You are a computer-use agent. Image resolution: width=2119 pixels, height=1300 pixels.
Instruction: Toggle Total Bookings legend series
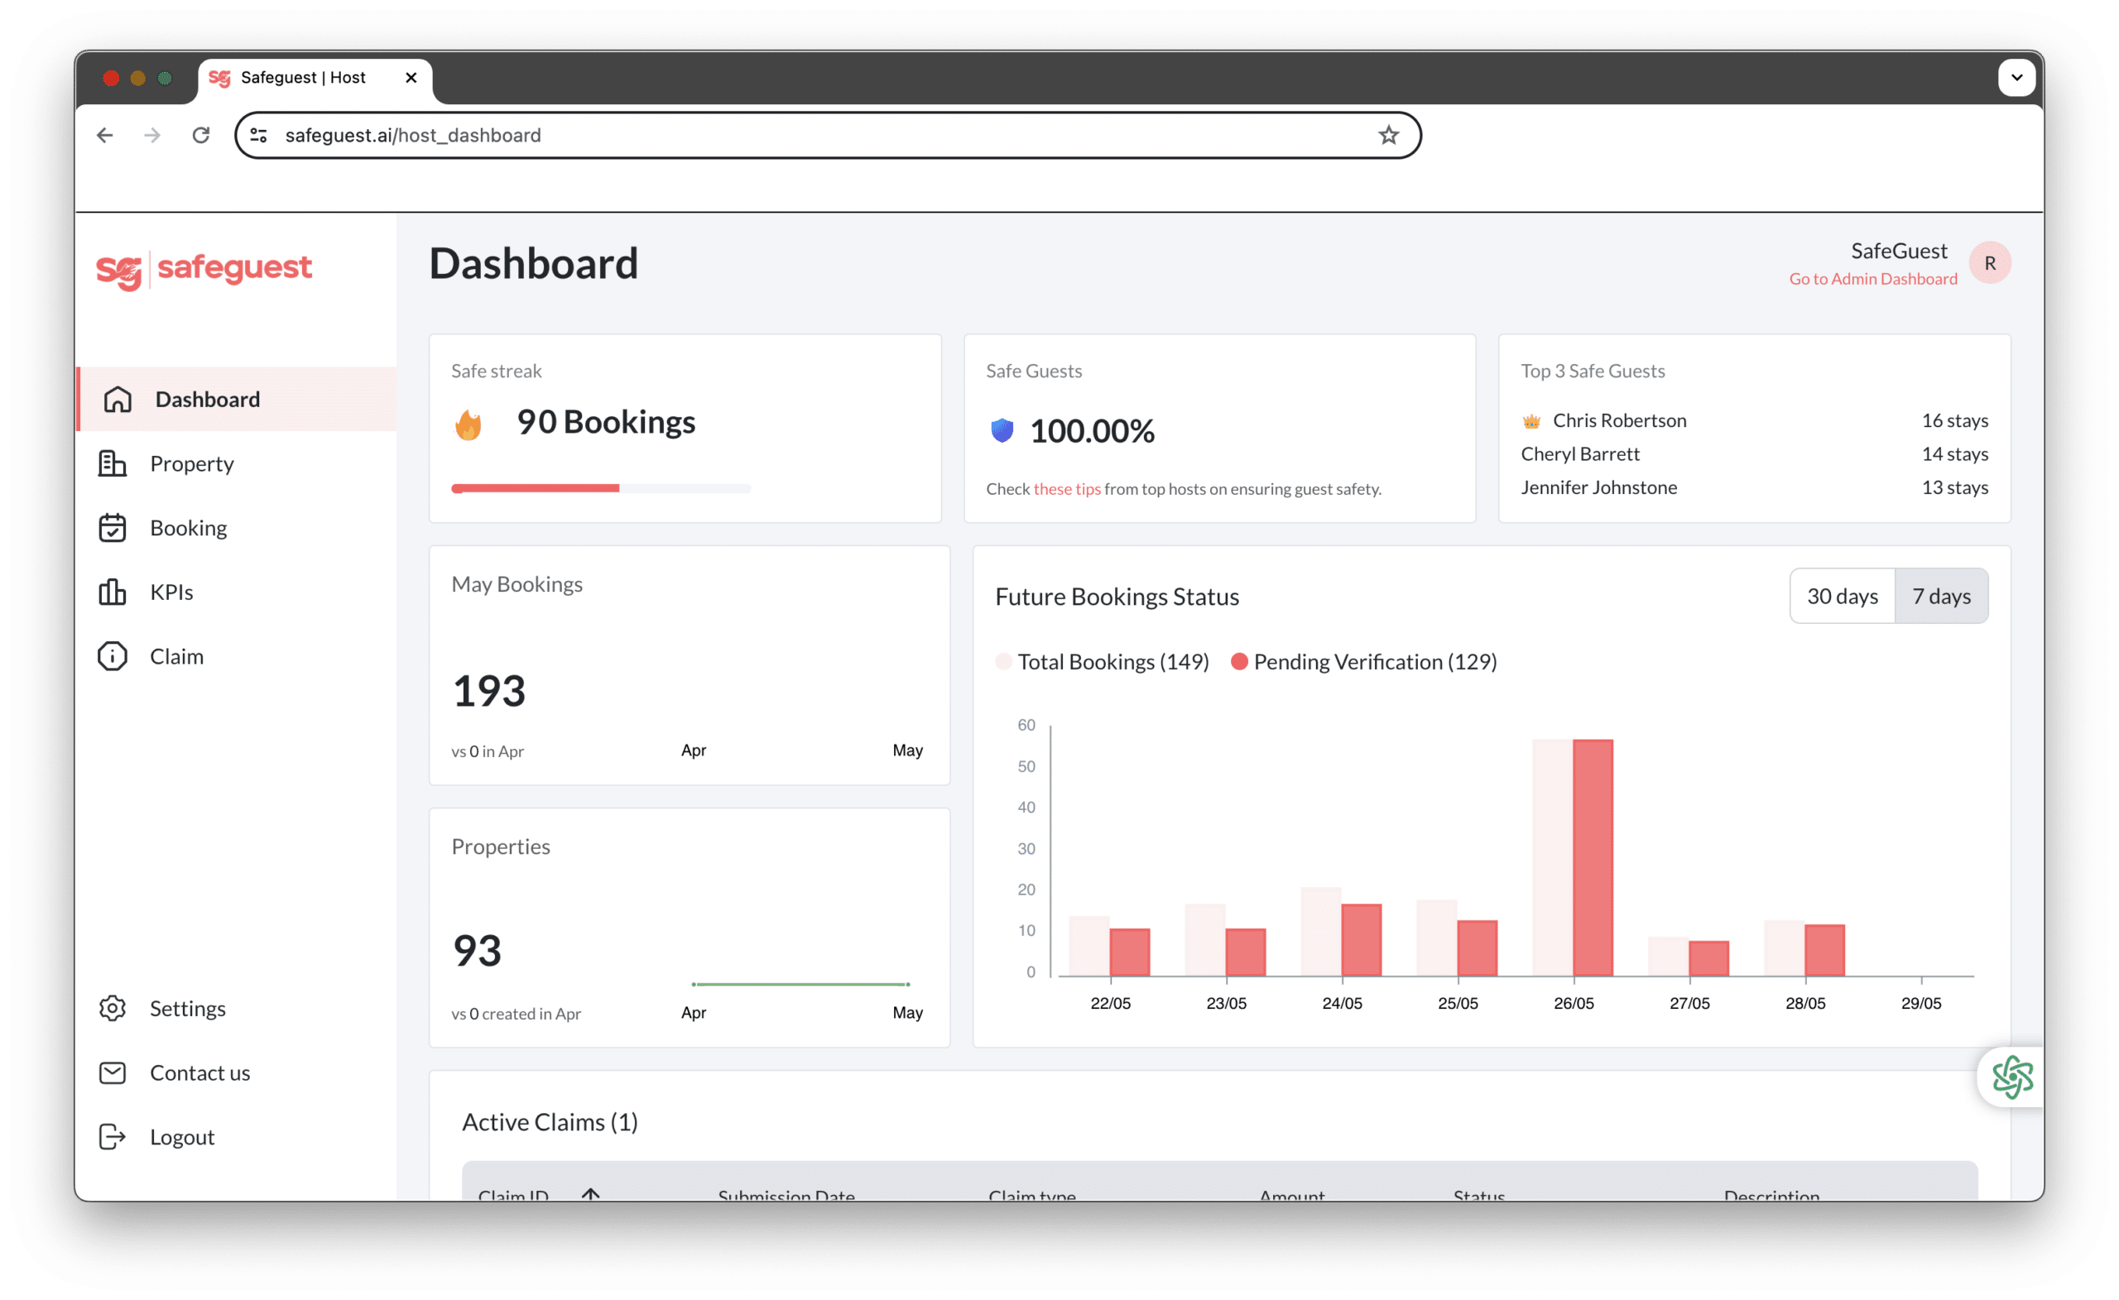[1102, 661]
